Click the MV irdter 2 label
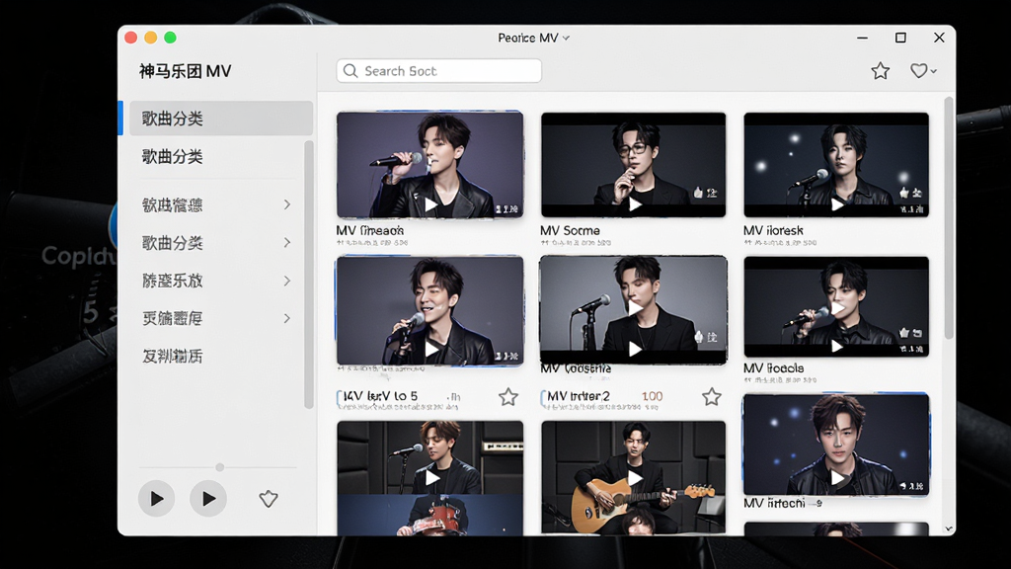The width and height of the screenshot is (1011, 569). point(579,396)
